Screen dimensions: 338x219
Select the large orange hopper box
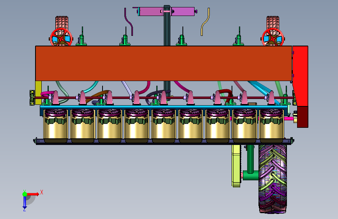point(164,64)
